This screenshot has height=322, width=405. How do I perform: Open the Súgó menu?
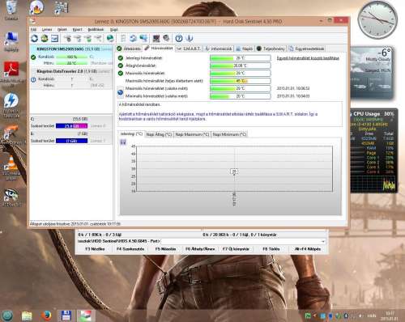point(114,29)
